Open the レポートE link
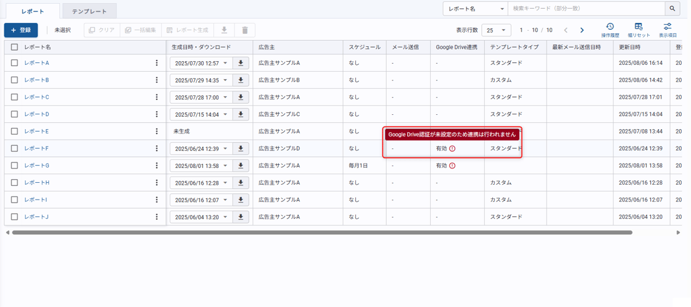 [x=36, y=132]
